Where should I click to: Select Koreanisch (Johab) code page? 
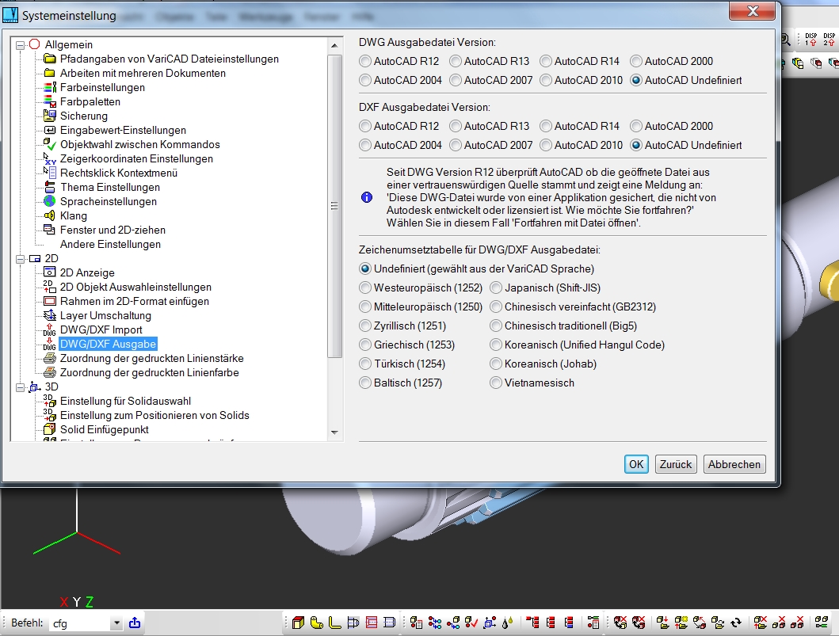543,364
